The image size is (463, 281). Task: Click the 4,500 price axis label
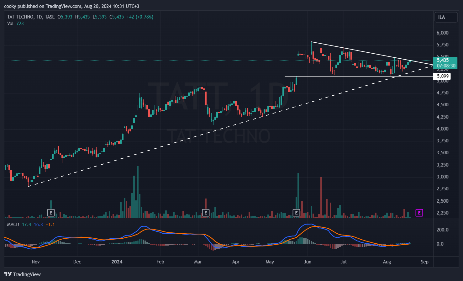pyautogui.click(x=442, y=105)
